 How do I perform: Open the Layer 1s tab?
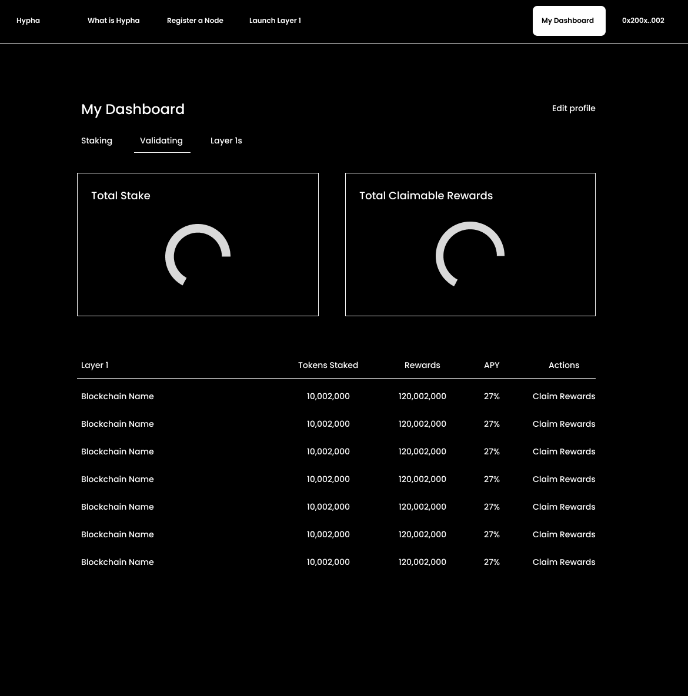(x=226, y=140)
